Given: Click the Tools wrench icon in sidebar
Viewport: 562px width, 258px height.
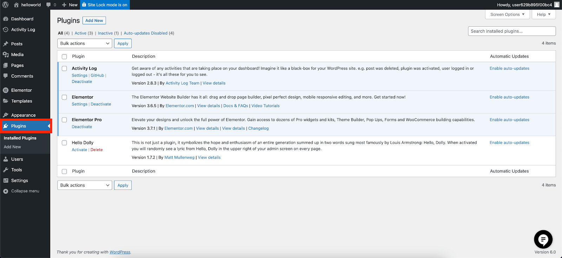Looking at the screenshot, I should click(x=6, y=170).
